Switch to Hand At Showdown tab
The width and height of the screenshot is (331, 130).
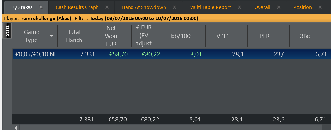click(x=144, y=7)
